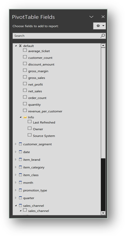Screen dimensions: 125x236
Task: Collapse the sales_channel table
Action: click(x=16, y=206)
